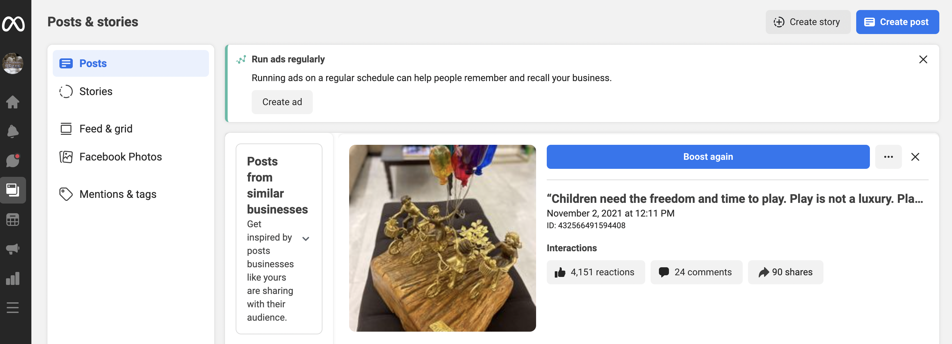The width and height of the screenshot is (952, 344).
Task: Select the Stories tab
Action: 96,91
